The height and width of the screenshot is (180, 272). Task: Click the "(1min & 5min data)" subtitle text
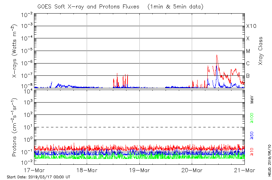[175, 7]
